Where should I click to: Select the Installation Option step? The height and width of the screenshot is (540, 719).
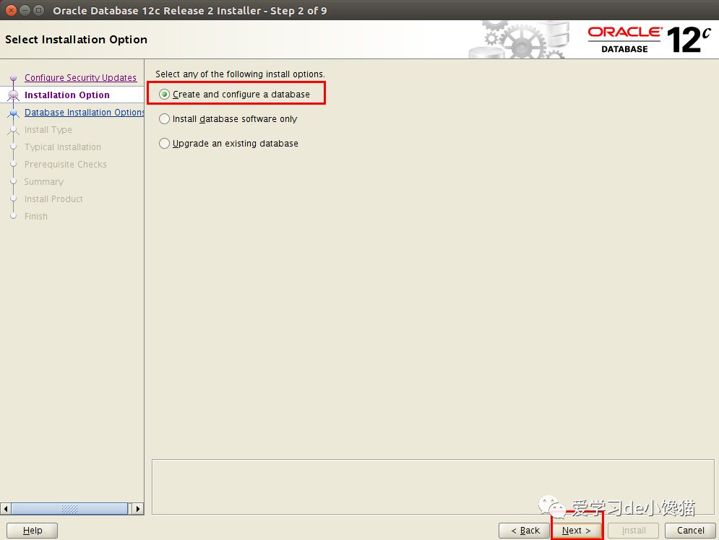67,95
